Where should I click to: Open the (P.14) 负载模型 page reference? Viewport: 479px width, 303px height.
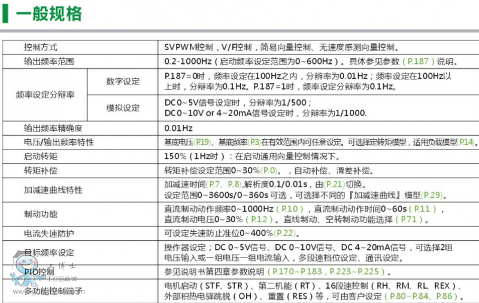(466, 142)
